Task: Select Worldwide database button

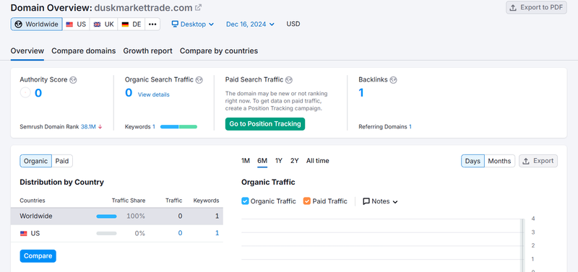Action: (x=37, y=25)
